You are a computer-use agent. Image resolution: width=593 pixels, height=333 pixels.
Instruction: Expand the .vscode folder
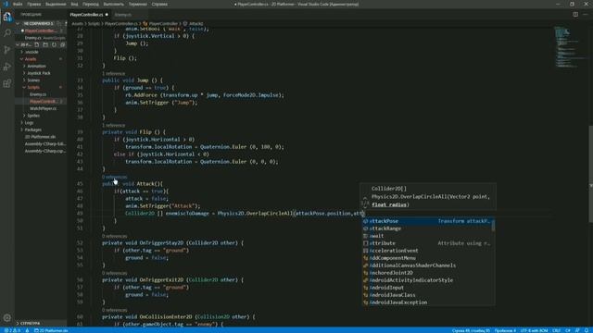click(41, 52)
